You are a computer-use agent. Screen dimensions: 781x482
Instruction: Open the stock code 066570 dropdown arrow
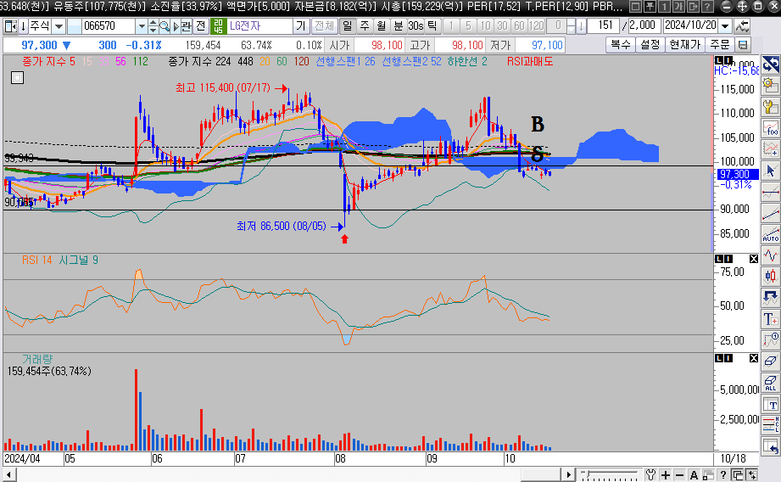[x=142, y=26]
